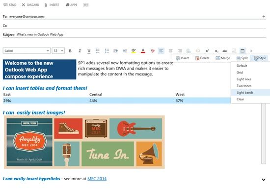Pick a font color
This screenshot has height=190, width=270.
point(143,51)
